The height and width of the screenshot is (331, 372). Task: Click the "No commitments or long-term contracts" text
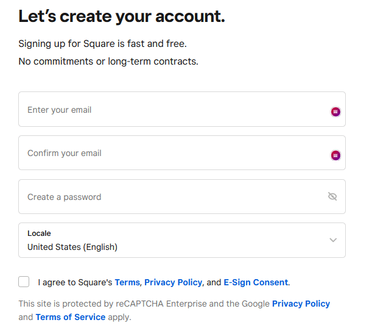coord(108,62)
